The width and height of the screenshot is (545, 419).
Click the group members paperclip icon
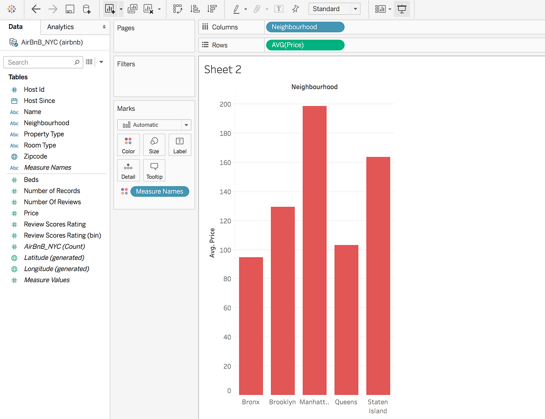click(257, 9)
